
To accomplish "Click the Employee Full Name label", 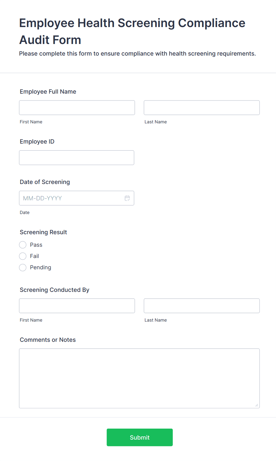I will tap(48, 92).
